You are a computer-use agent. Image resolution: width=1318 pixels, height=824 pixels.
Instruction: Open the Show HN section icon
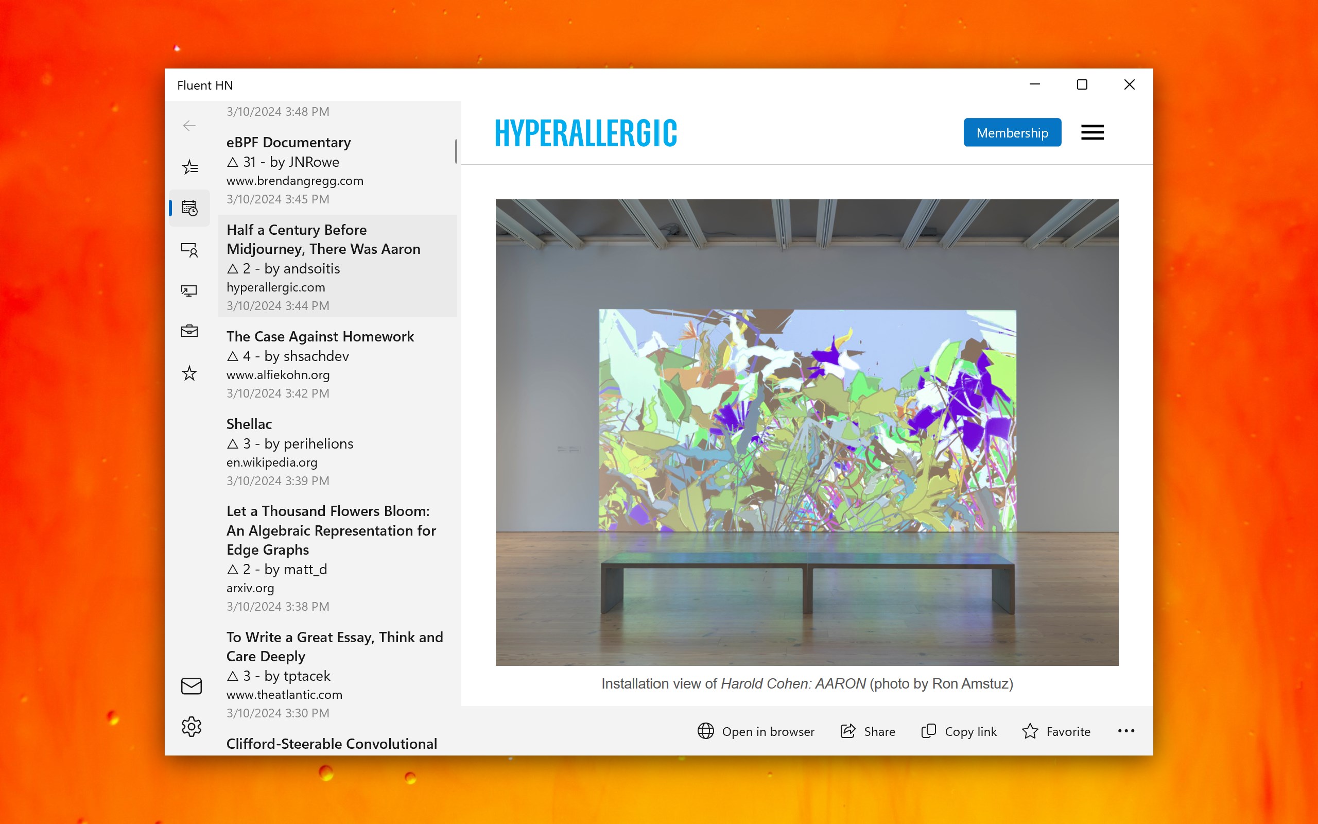click(189, 290)
